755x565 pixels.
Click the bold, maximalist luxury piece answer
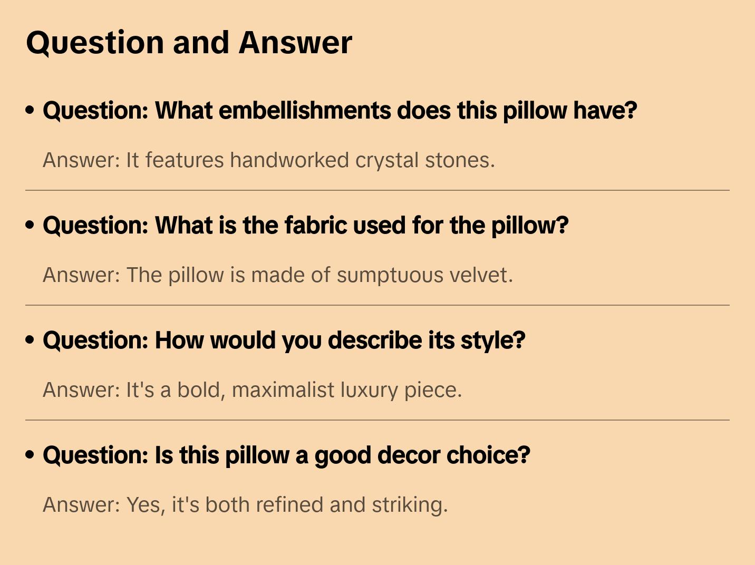click(x=252, y=390)
